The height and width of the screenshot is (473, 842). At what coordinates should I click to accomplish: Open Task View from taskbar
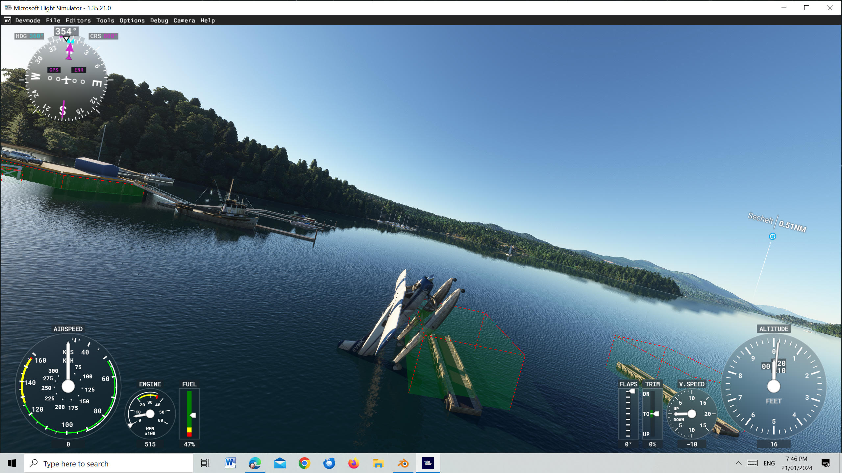(205, 463)
